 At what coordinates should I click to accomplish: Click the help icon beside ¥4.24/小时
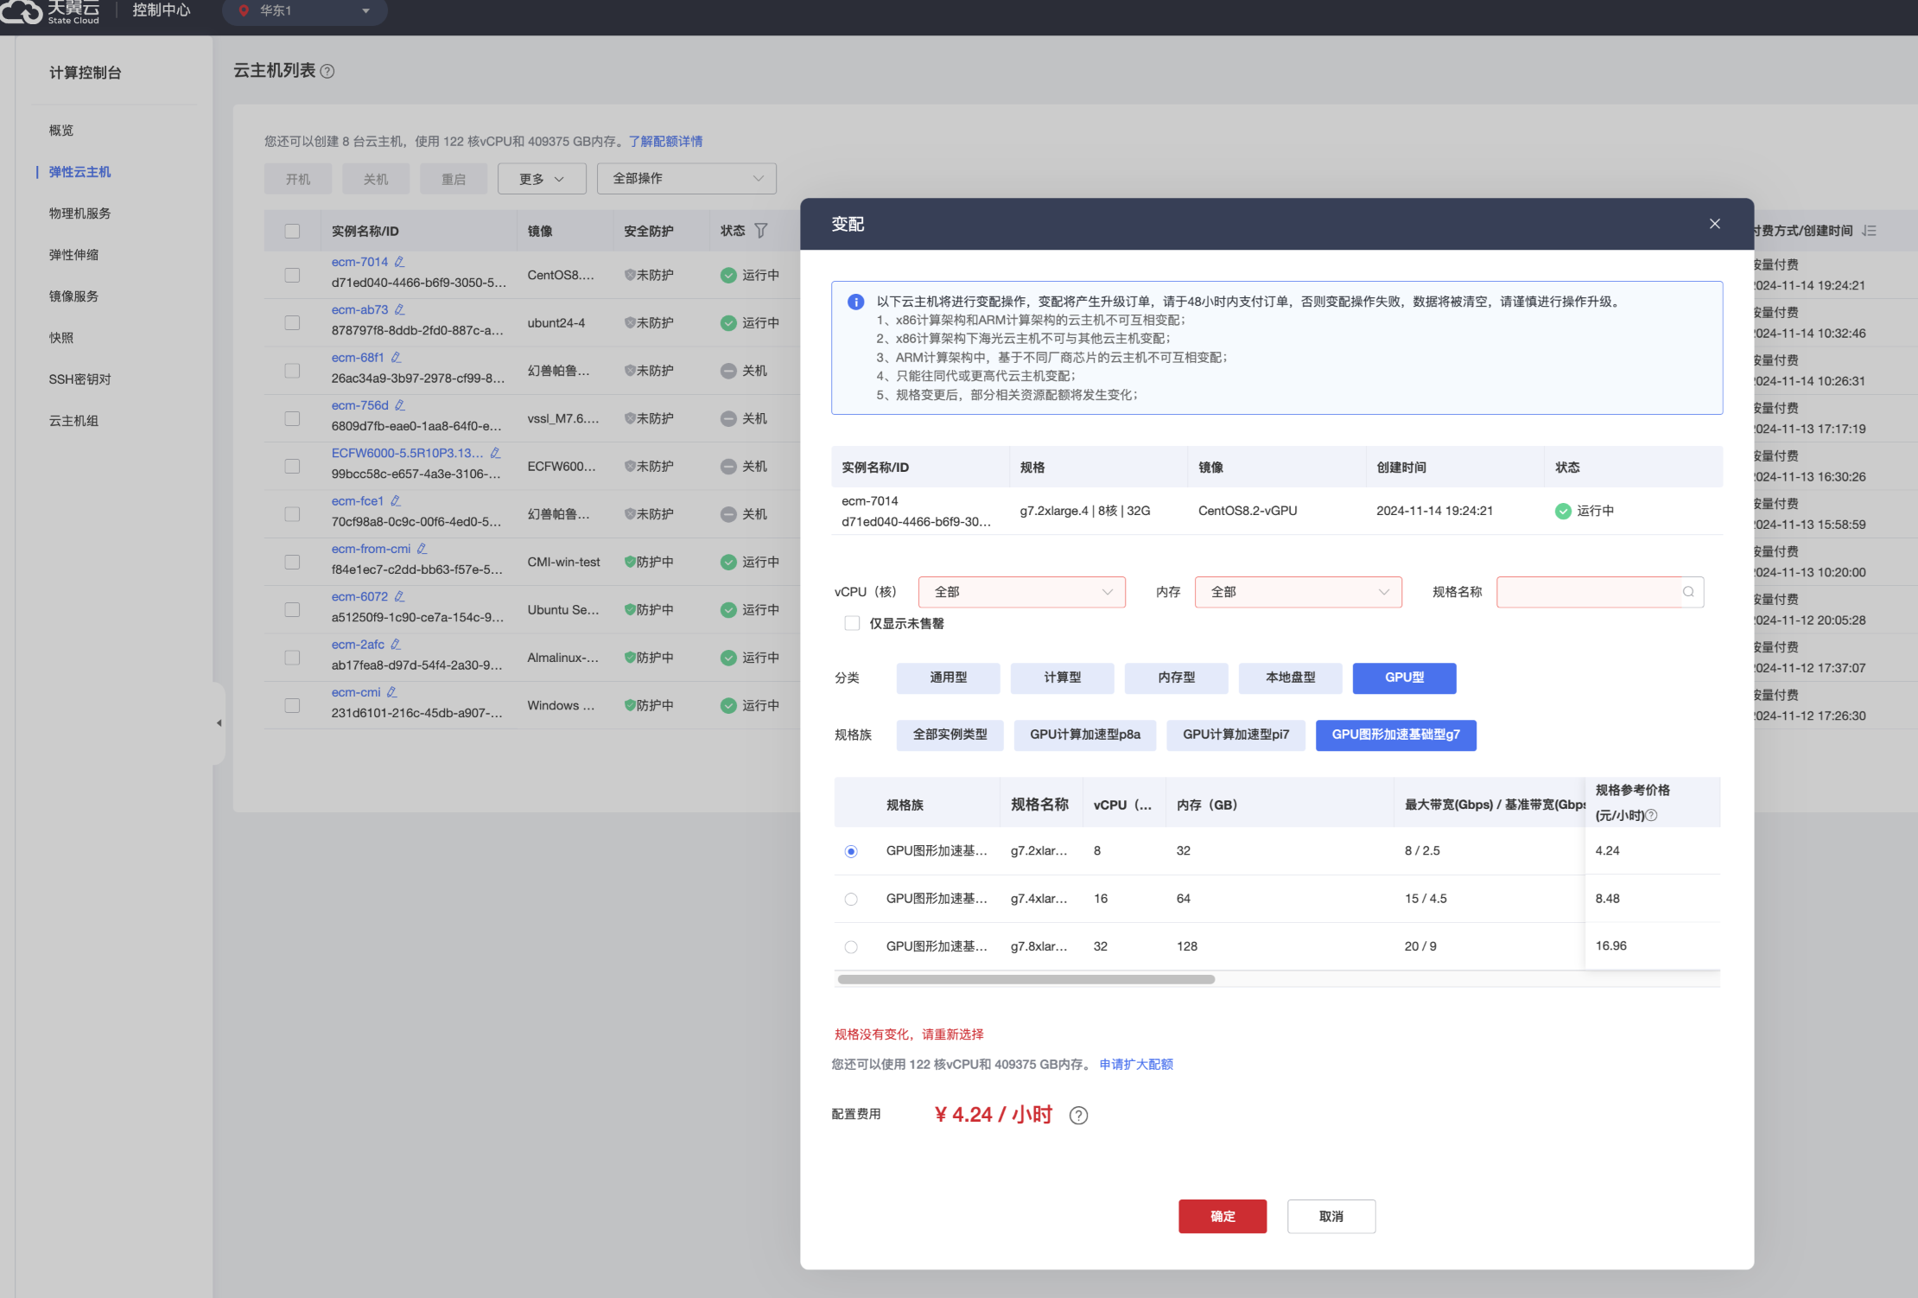[1078, 1116]
